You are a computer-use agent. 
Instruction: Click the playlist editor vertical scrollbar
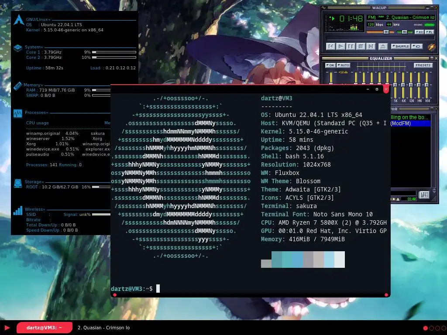pyautogui.click(x=434, y=151)
